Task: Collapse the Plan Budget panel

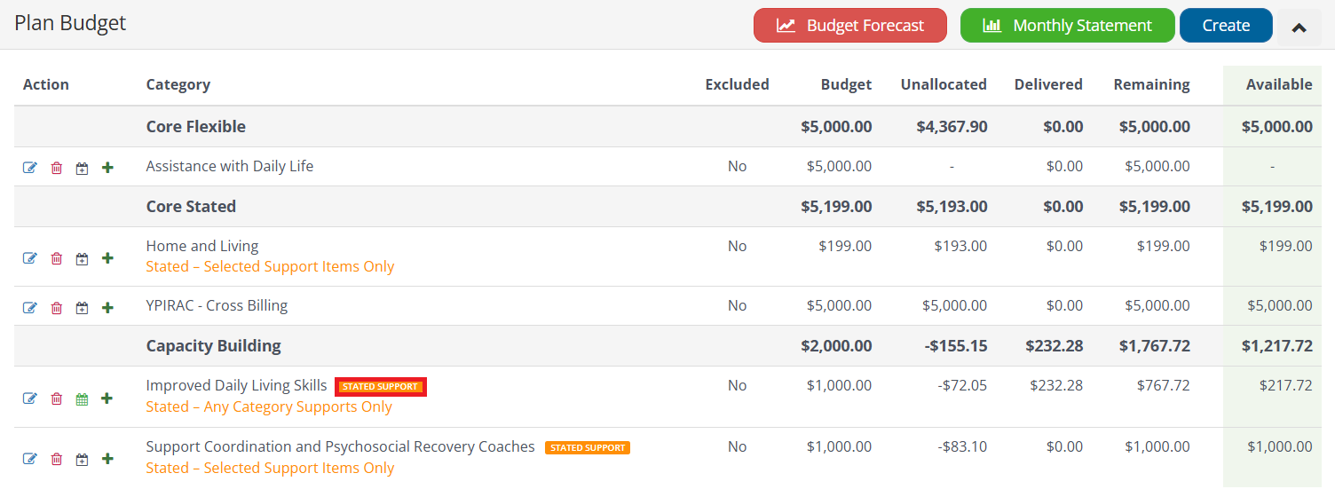Action: pyautogui.click(x=1299, y=27)
